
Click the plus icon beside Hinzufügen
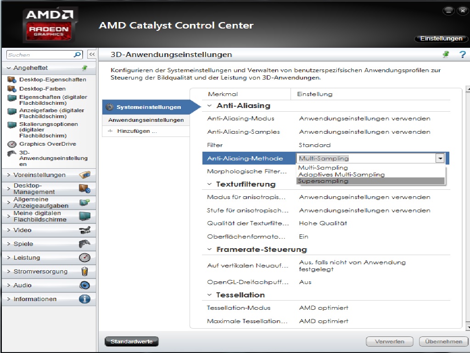click(x=110, y=131)
